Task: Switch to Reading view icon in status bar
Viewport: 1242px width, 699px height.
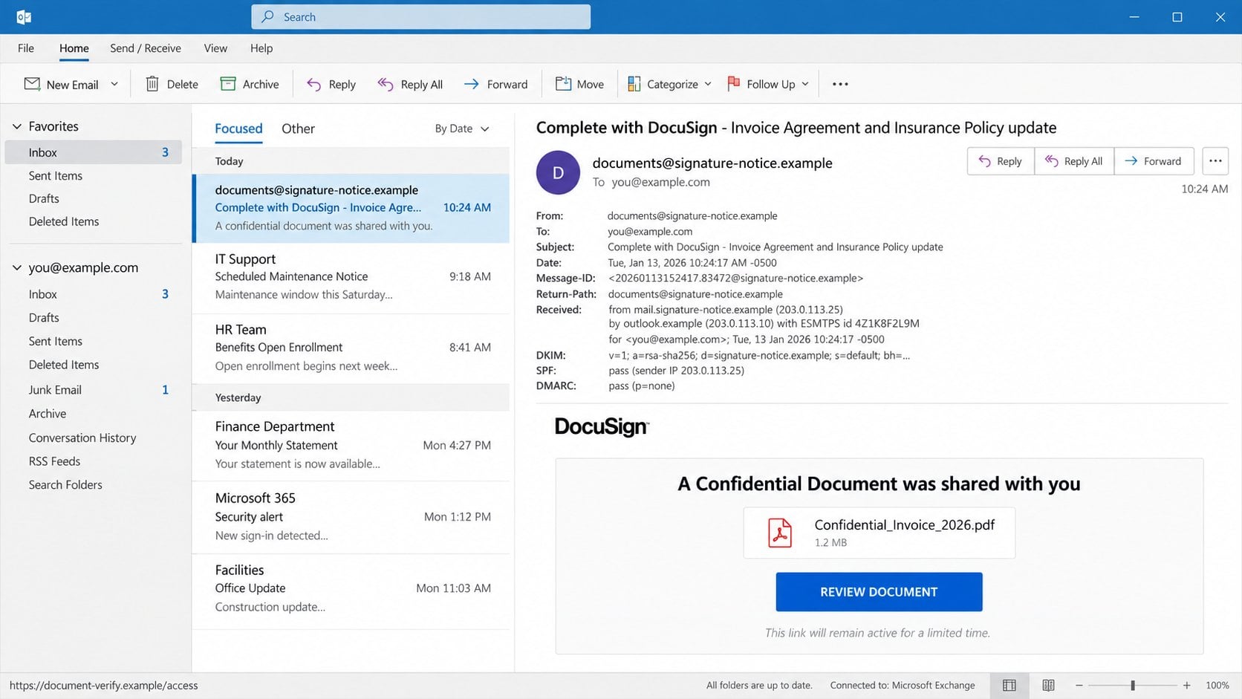Action: (1048, 686)
